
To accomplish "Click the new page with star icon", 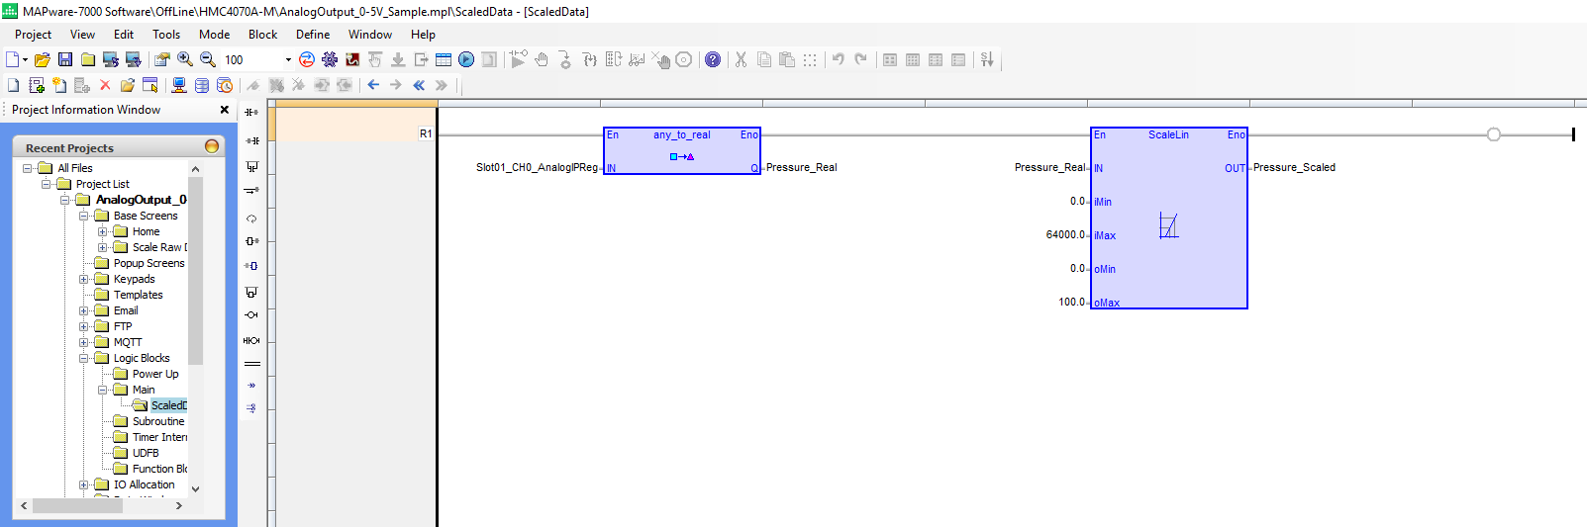I will pyautogui.click(x=59, y=86).
